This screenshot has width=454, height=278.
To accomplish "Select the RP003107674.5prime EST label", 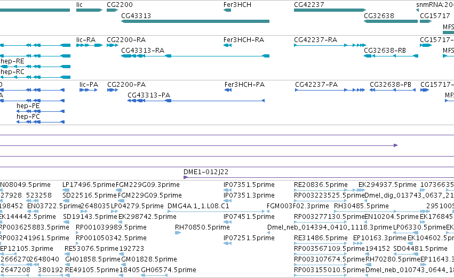I will click(329, 259).
